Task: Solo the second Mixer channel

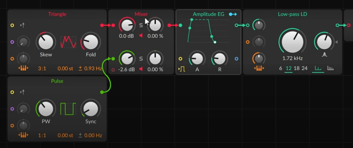Action: pos(141,59)
